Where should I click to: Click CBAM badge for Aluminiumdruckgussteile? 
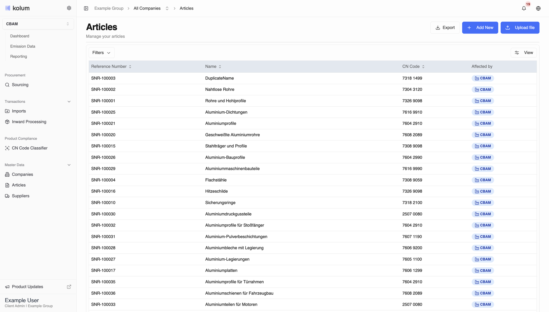(x=483, y=214)
